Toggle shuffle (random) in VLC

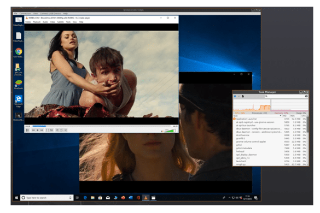[66, 130]
